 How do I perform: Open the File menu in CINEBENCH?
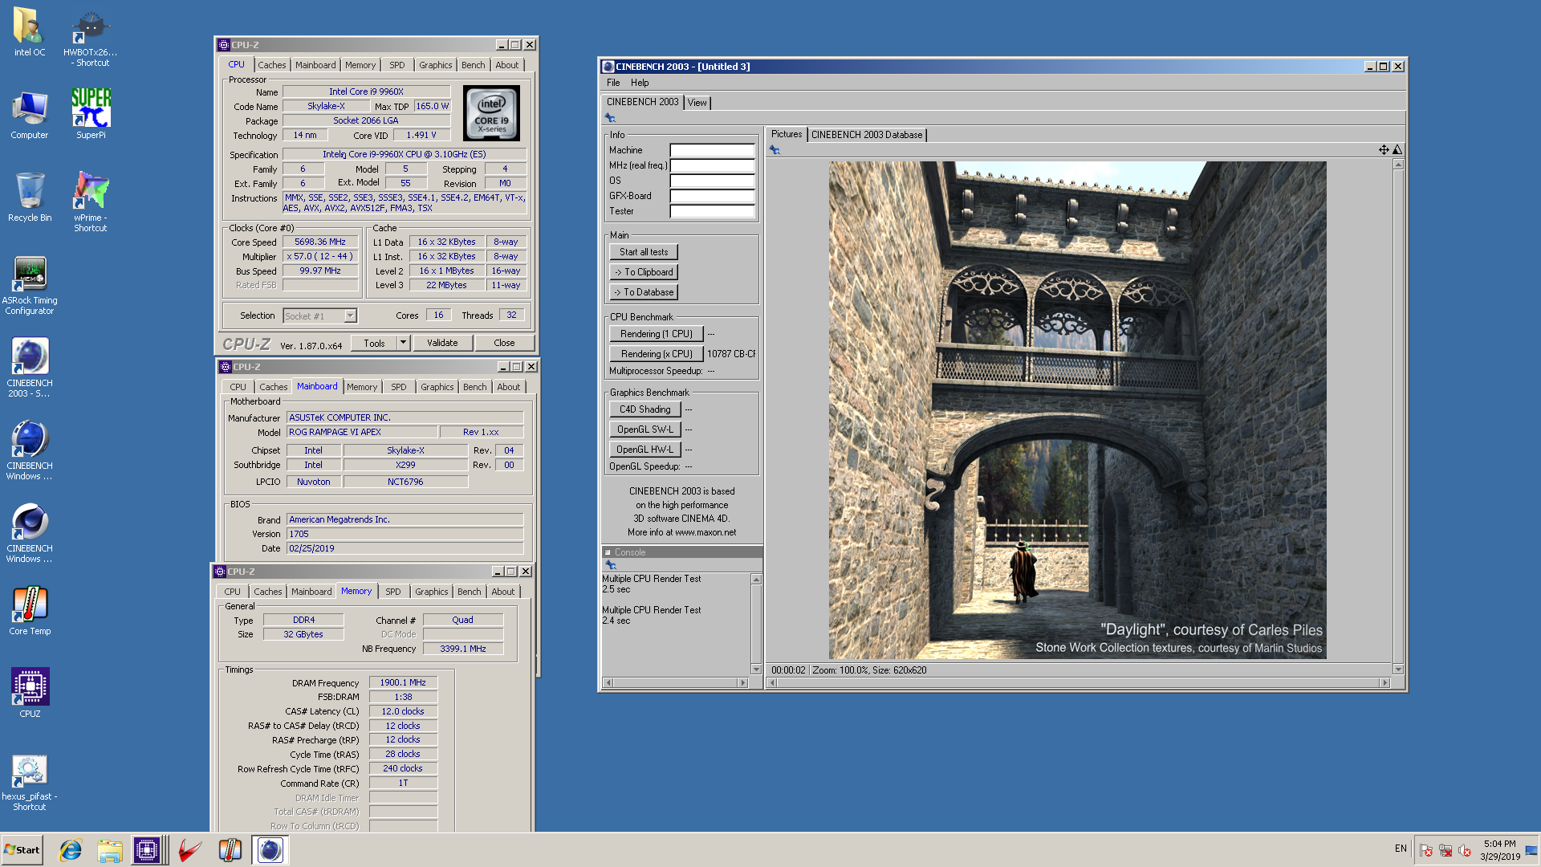tap(613, 83)
